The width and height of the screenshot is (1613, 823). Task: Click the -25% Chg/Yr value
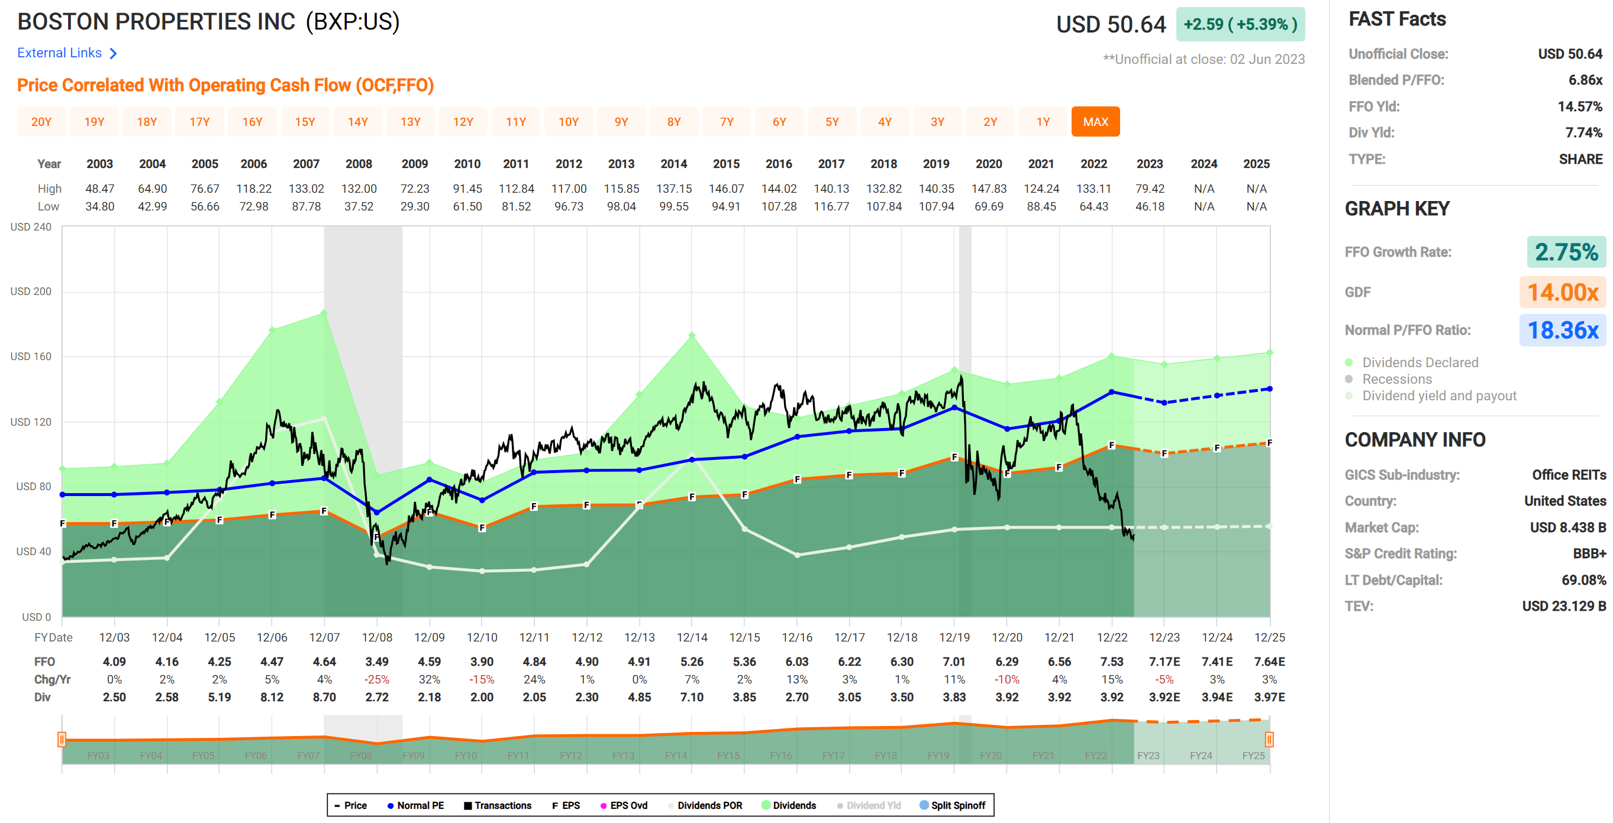(x=377, y=679)
